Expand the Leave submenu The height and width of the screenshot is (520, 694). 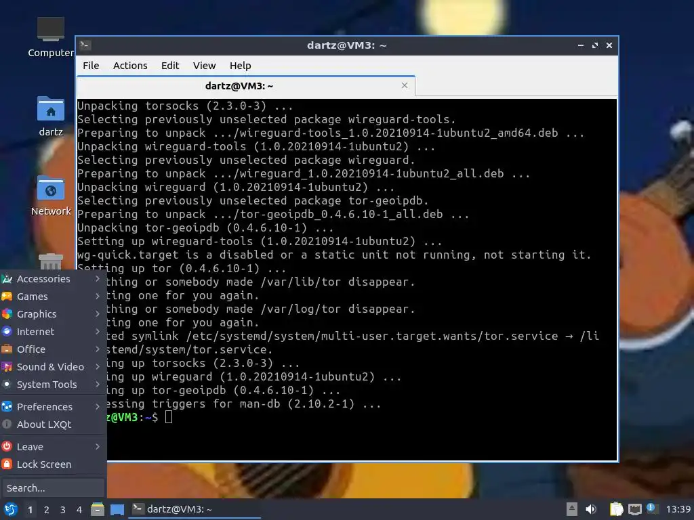[53, 447]
